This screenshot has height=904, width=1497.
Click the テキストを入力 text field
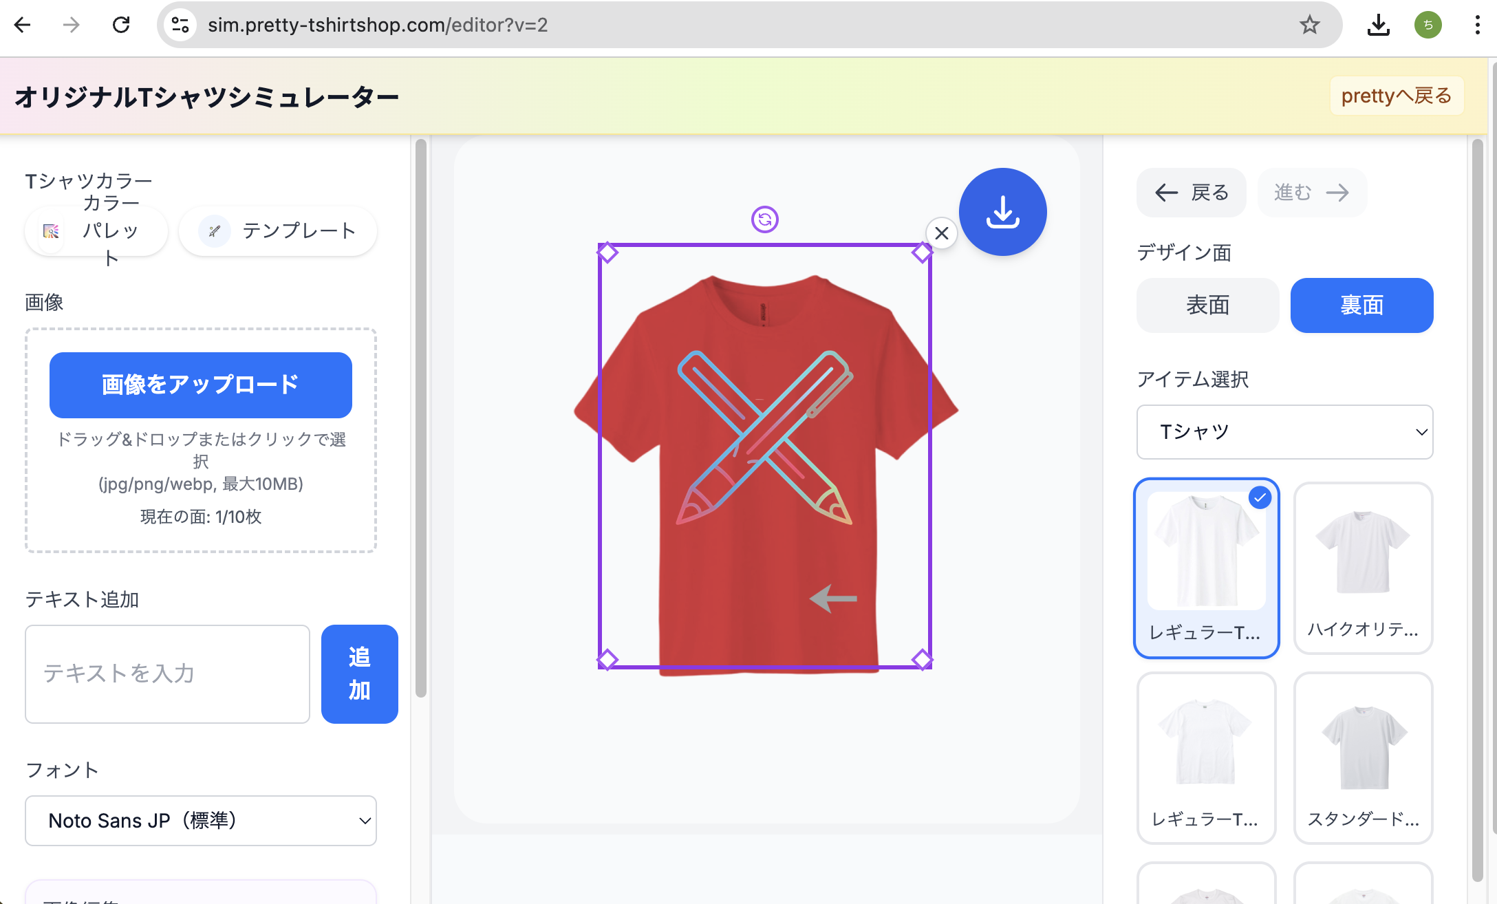(167, 674)
